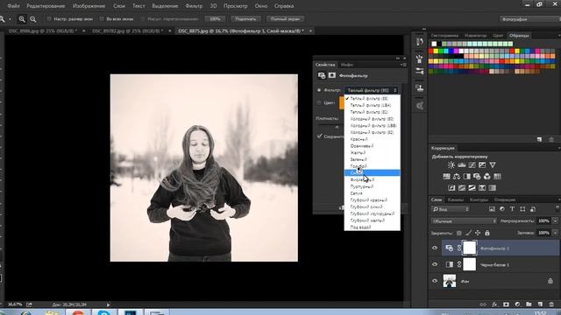This screenshot has height=315, width=561.
Task: Toggle visibility of Фотофильтр 1 layer
Action: click(435, 248)
